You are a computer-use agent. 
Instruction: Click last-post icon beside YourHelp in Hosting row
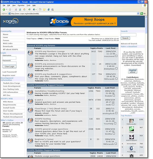pos(115,123)
